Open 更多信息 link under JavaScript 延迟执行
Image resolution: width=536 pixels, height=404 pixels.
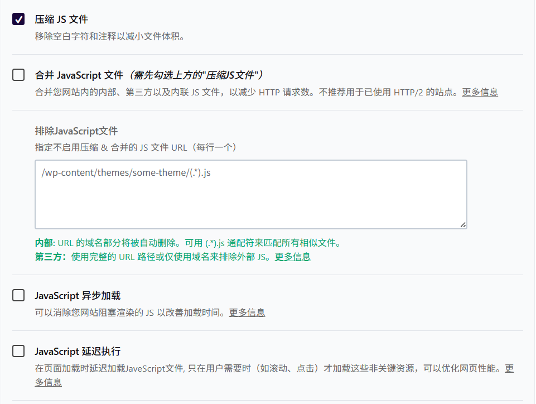[48, 382]
